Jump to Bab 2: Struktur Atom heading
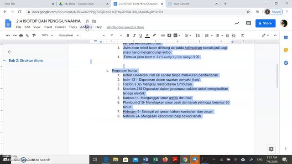 pos(26,61)
